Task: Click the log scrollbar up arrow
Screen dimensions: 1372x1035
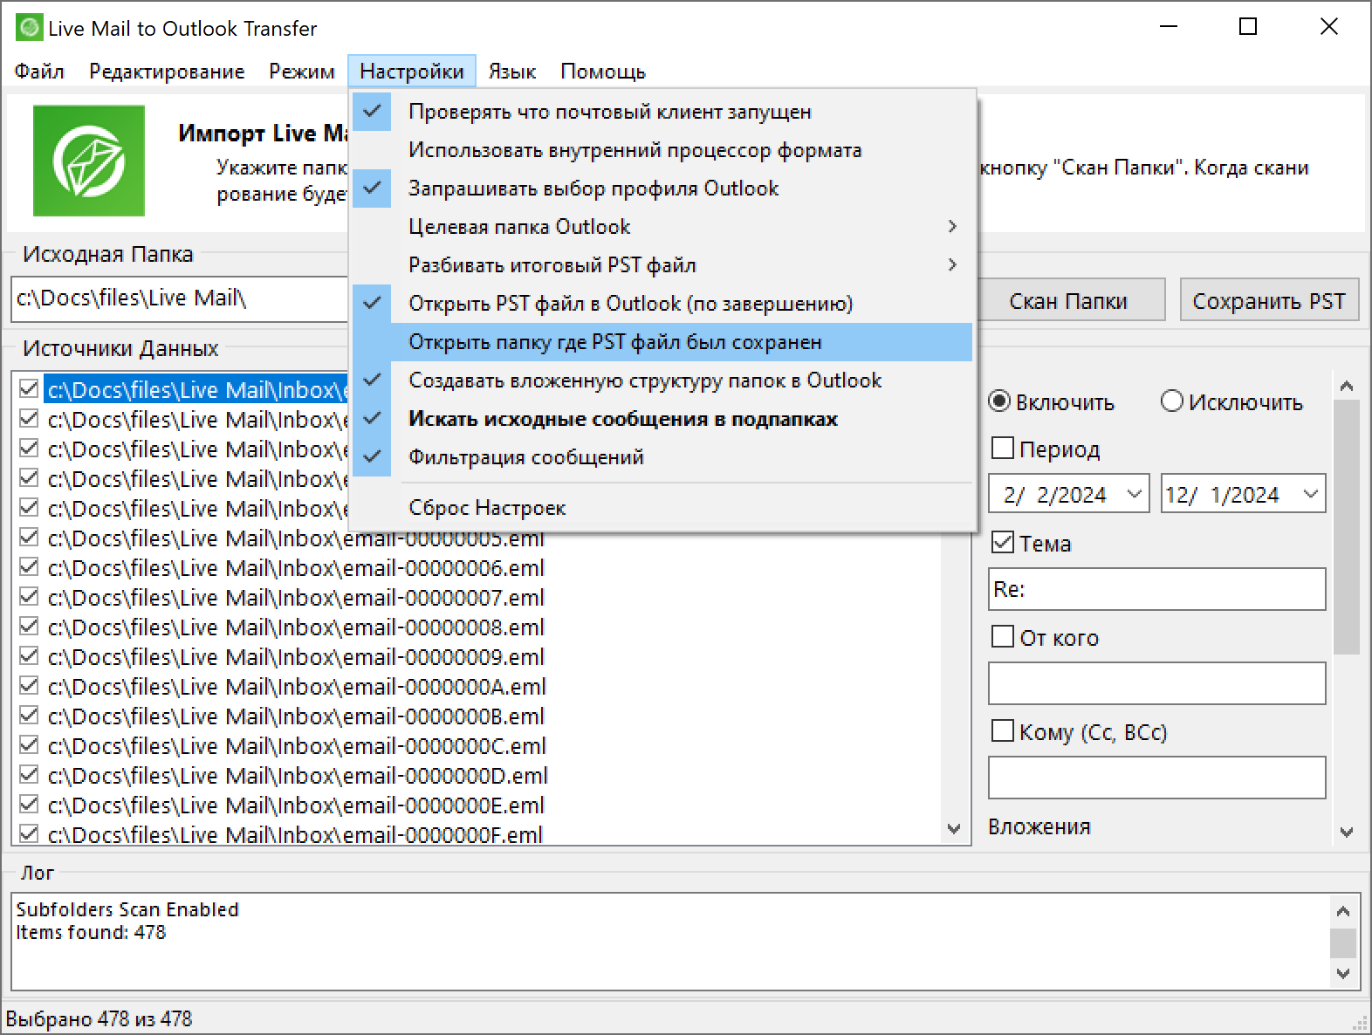Action: (1343, 911)
